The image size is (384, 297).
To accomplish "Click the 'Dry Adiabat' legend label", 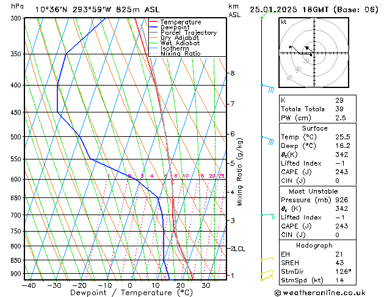I will pyautogui.click(x=179, y=38).
